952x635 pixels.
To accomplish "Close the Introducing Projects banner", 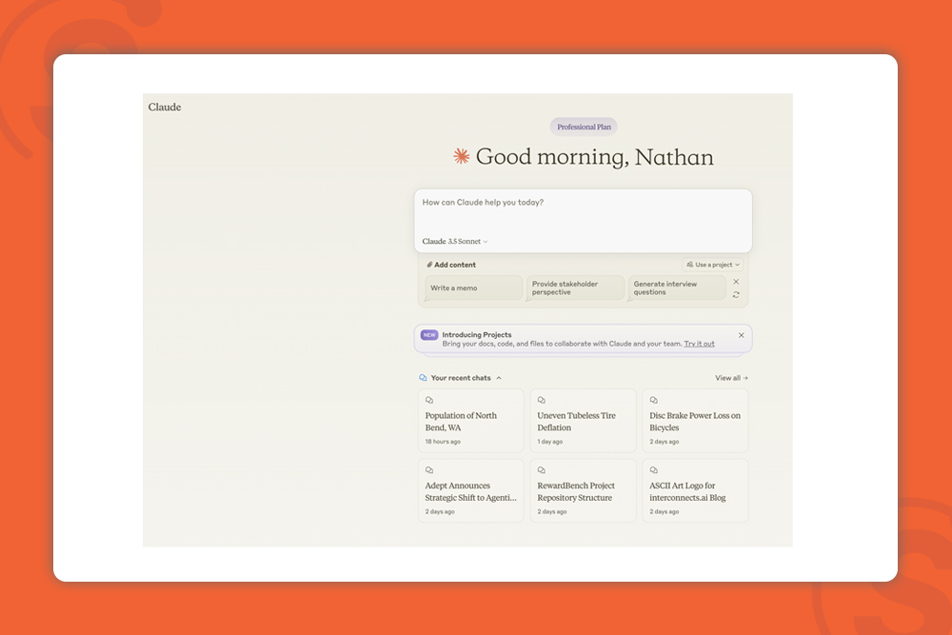I will [742, 335].
